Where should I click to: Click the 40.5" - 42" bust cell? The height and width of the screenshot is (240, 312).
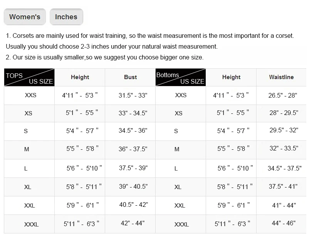(133, 205)
